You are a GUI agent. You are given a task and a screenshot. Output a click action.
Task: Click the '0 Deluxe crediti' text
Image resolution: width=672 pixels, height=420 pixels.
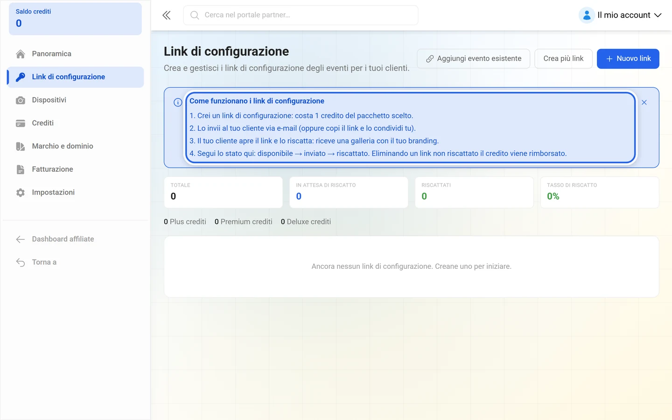click(306, 222)
